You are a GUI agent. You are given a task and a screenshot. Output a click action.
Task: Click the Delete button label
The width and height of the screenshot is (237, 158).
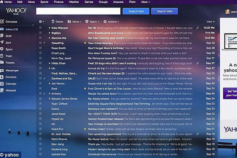pyautogui.click(x=59, y=21)
